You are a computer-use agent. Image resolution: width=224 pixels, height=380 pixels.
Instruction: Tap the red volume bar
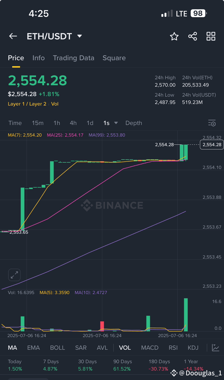click(102, 326)
